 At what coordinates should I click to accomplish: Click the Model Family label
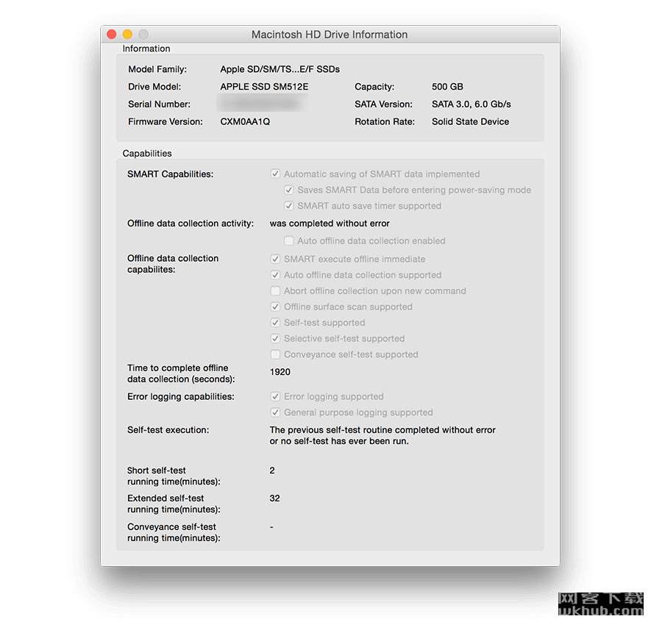tap(157, 69)
